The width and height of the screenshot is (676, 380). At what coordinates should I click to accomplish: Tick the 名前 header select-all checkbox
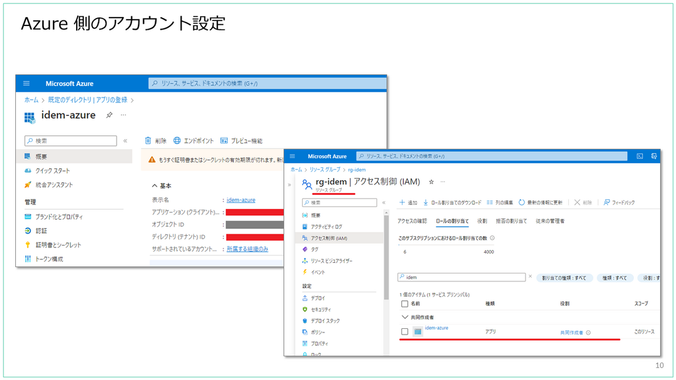404,303
